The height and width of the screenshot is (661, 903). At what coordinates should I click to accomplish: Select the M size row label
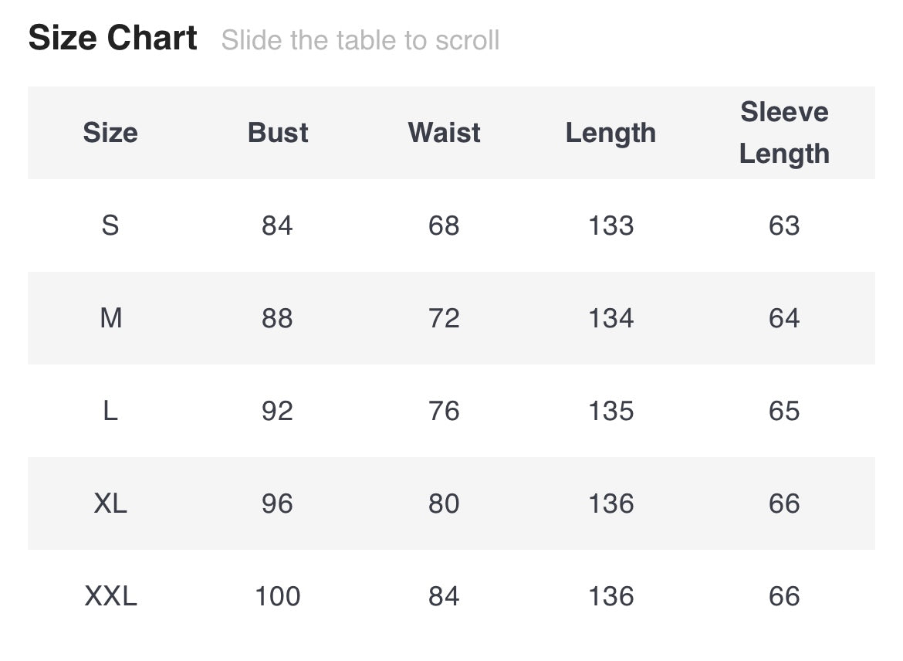click(110, 318)
